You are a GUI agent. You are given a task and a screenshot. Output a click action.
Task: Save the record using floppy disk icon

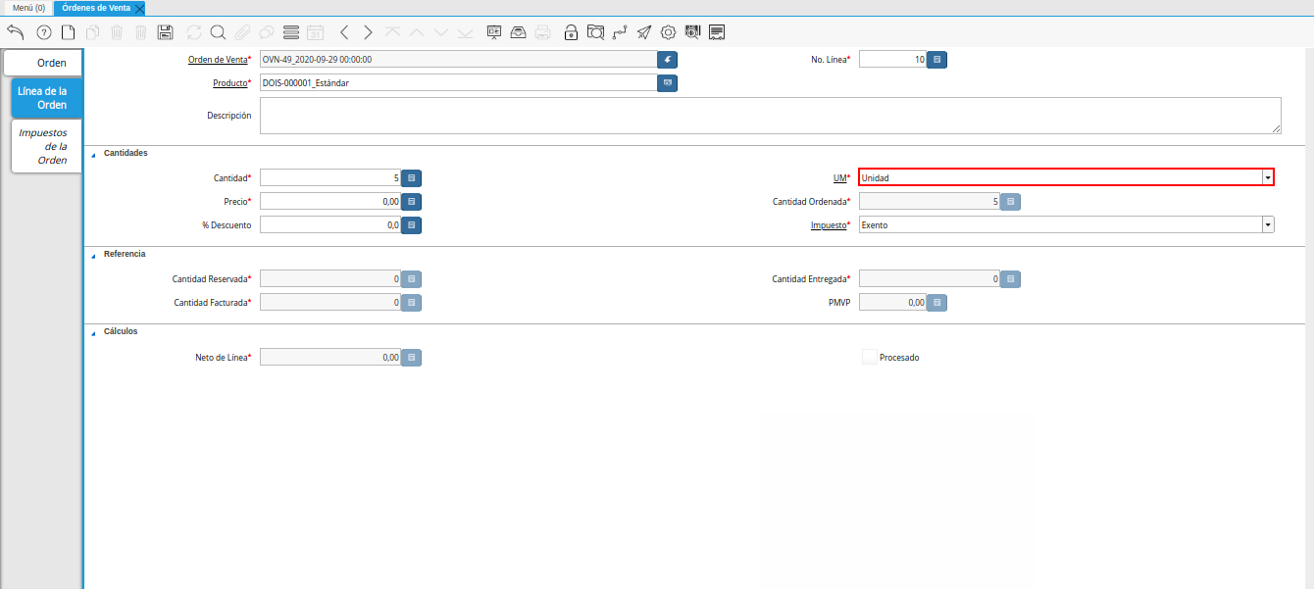click(x=166, y=32)
